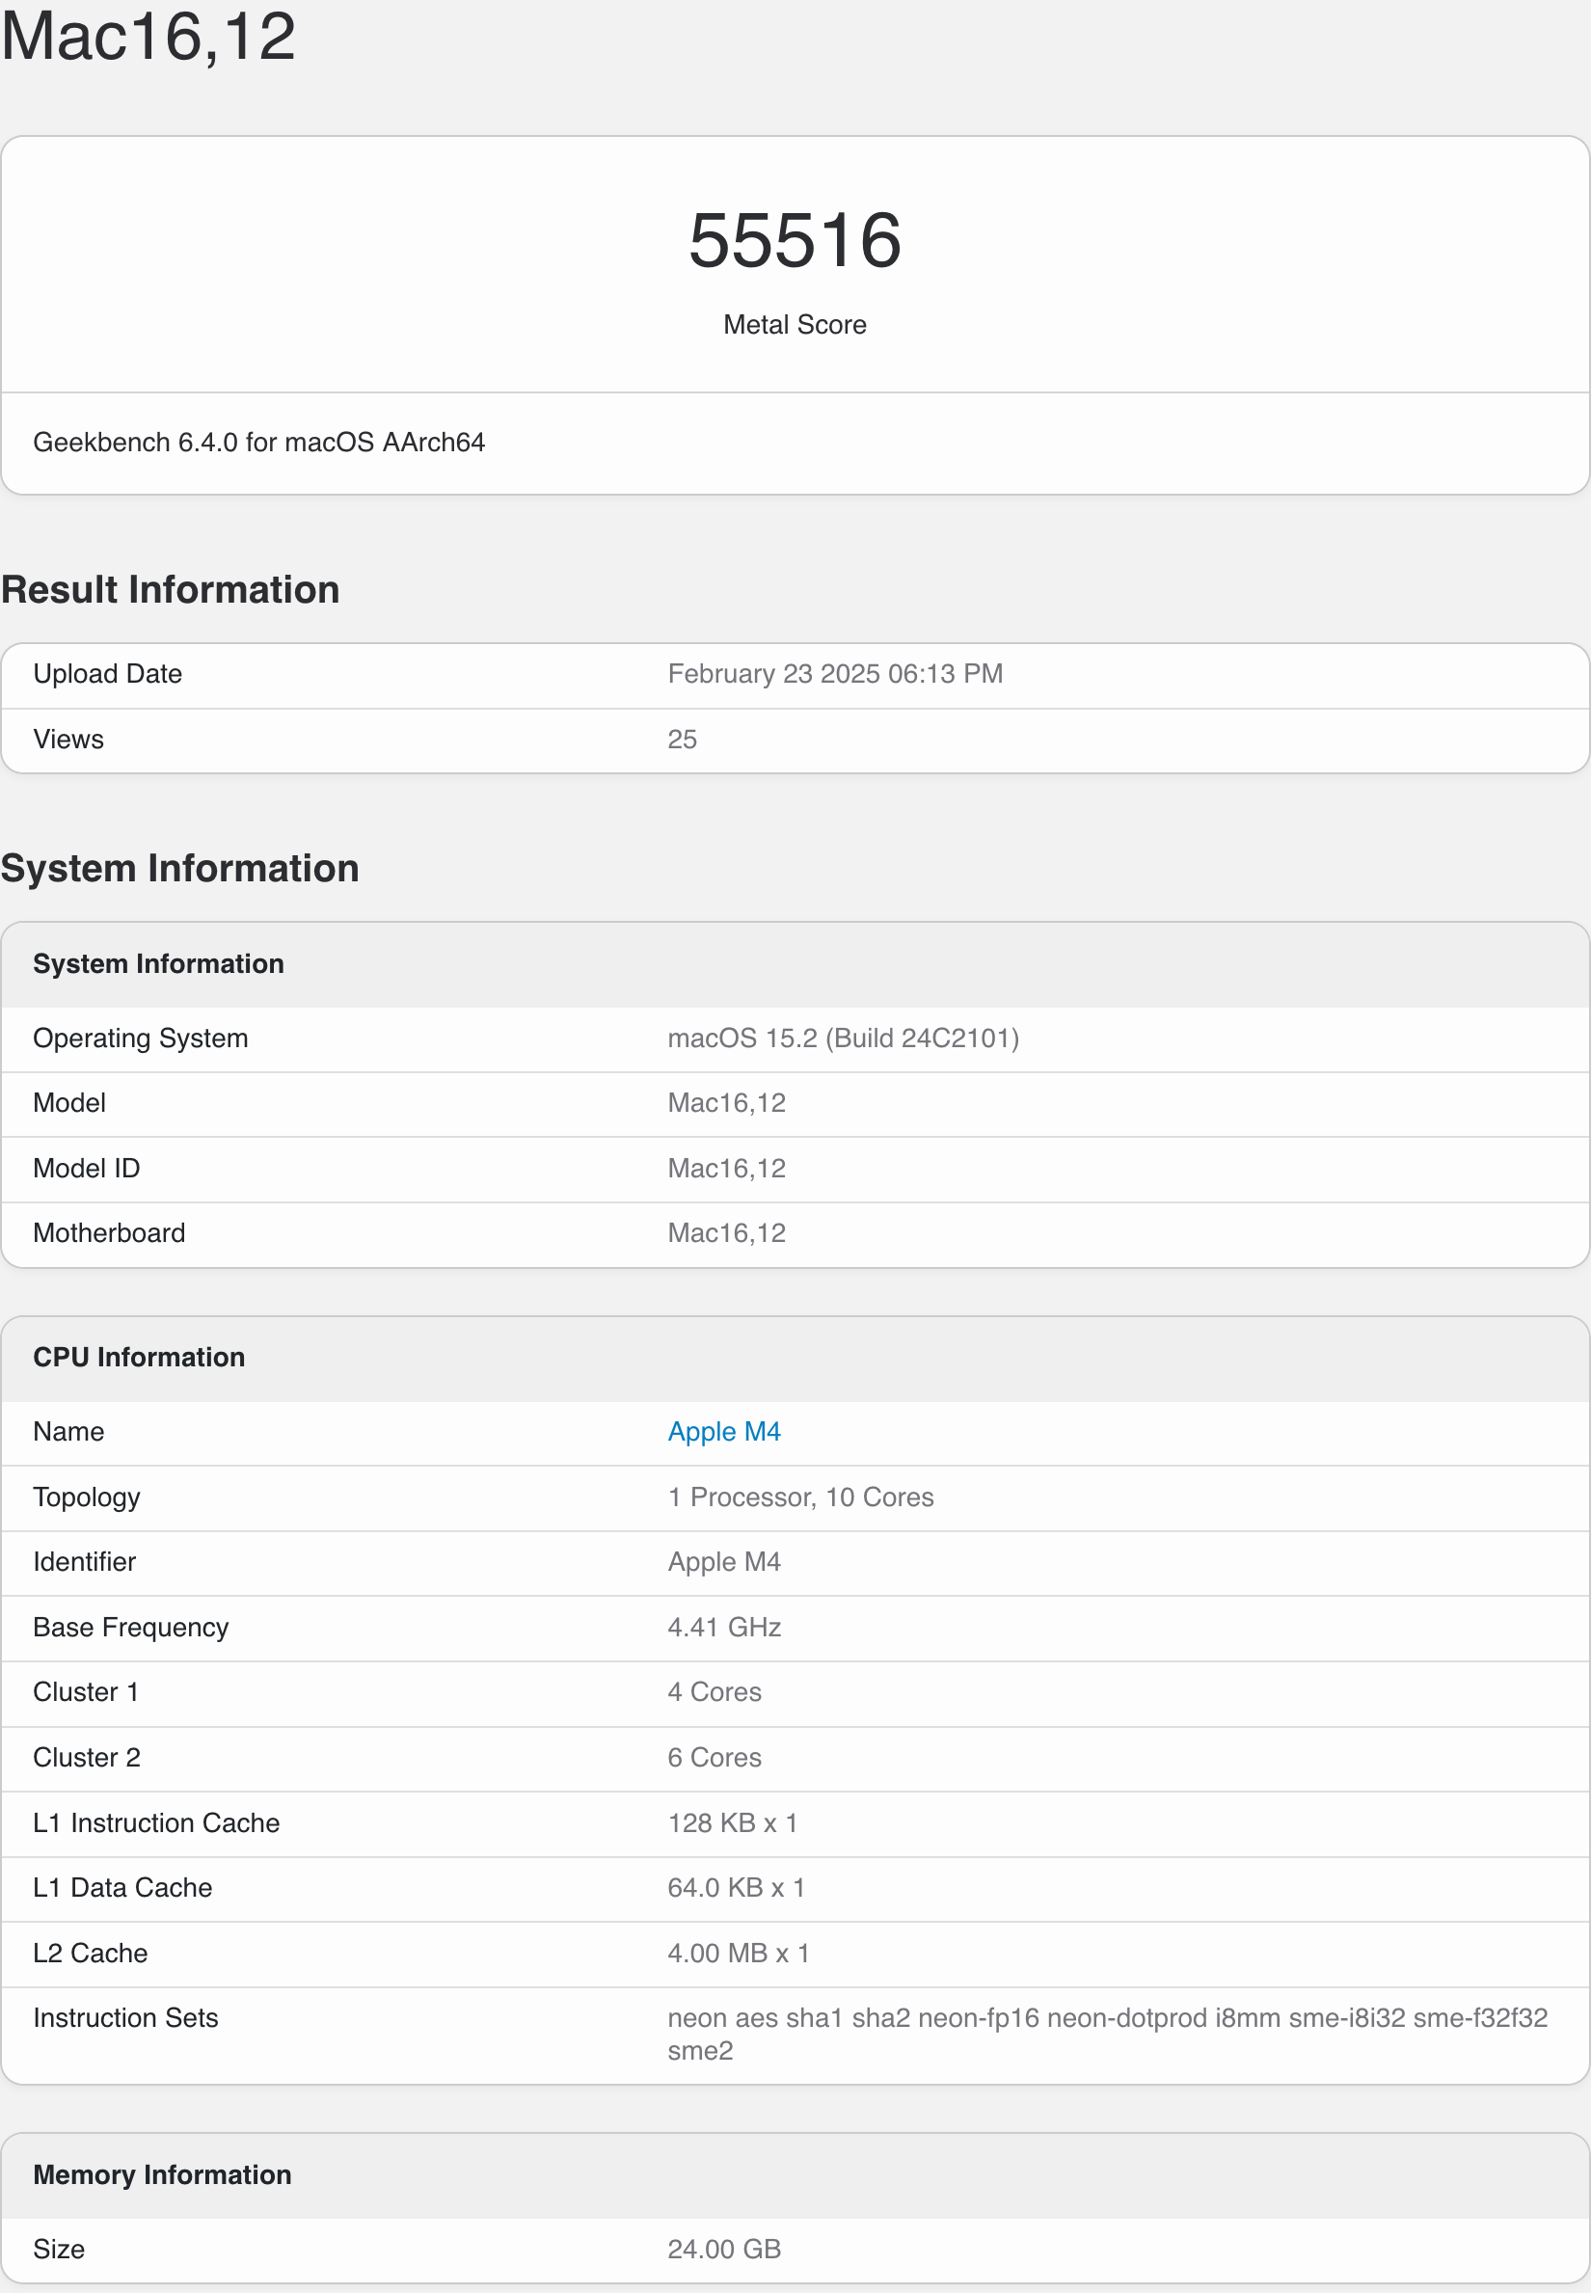
Task: Click the Model row value Mac16,12
Action: [x=727, y=1103]
